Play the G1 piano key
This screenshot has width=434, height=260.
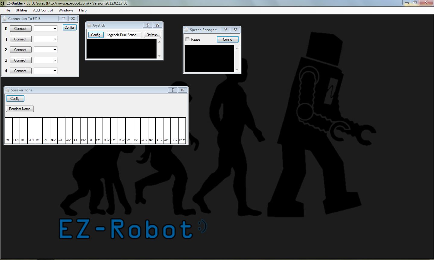pos(61,130)
